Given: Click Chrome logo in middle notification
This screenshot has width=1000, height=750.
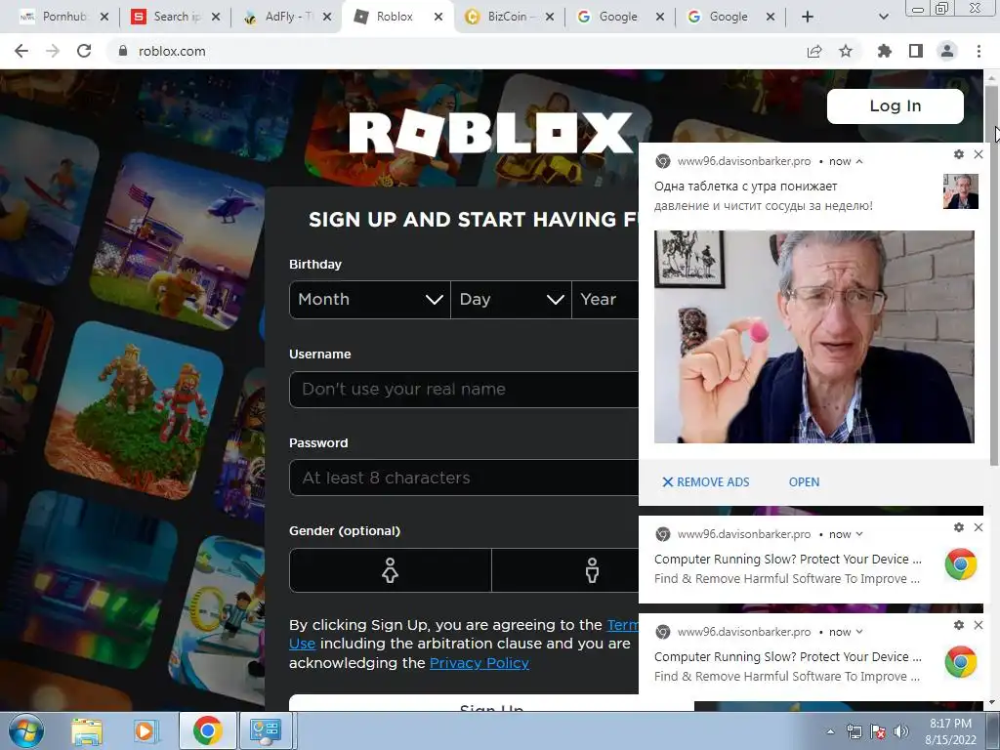Looking at the screenshot, I should [961, 564].
